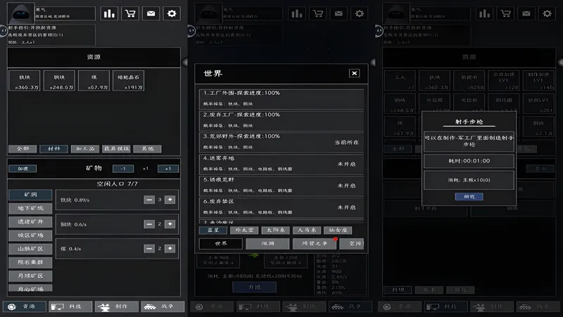Open the mail envelope icon
Image resolution: width=563 pixels, height=317 pixels.
pos(151,13)
